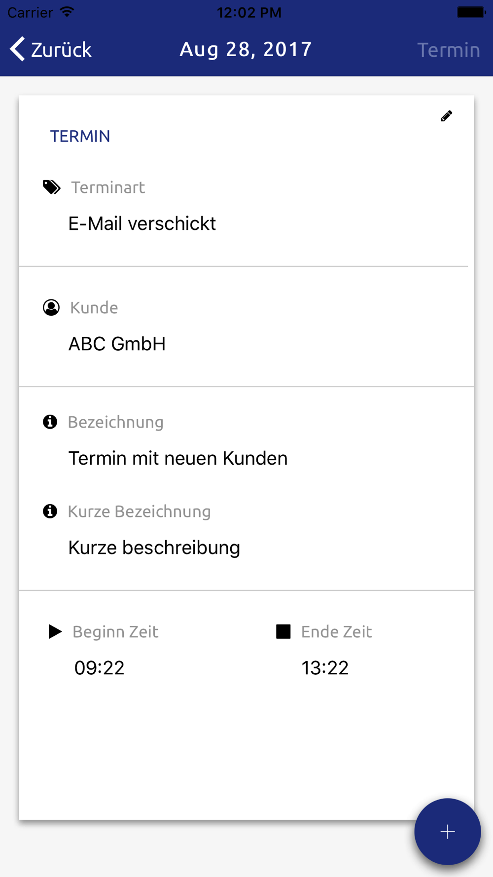
Task: Tap the Termin mit neuen Kunden text
Action: tap(178, 458)
